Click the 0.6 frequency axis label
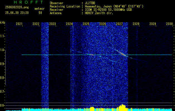The image size is (175, 111). point(2,105)
